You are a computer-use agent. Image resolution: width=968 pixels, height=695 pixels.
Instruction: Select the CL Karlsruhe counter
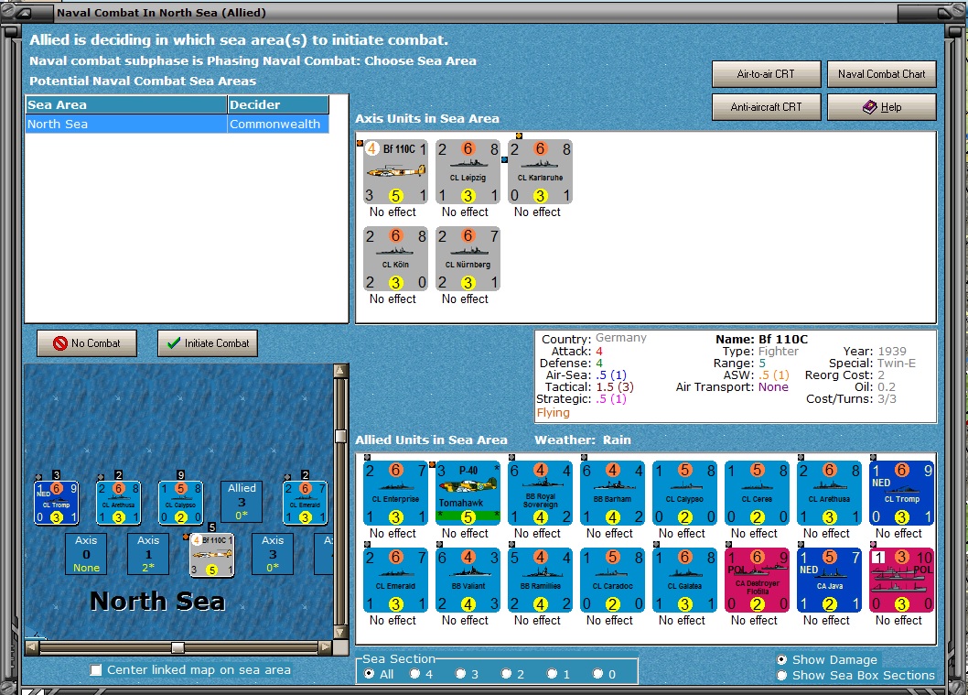click(x=540, y=172)
